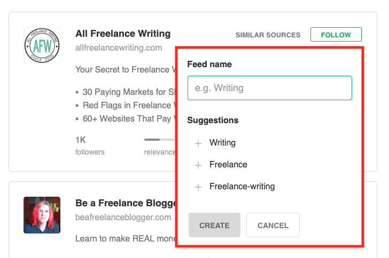Visit beafreelanceblogger.com link
Viewport: 389px width, 258px height.
pyautogui.click(x=123, y=217)
